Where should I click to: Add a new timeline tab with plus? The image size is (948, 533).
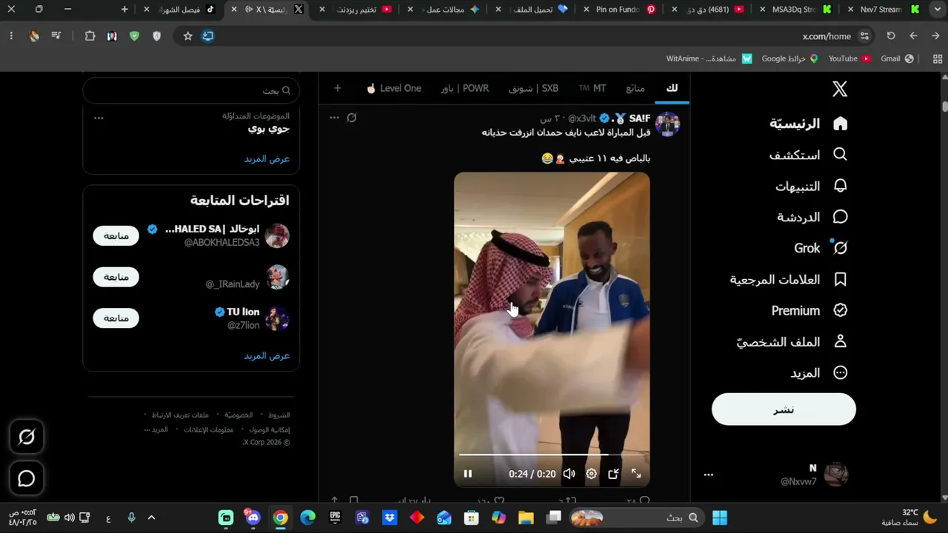[x=338, y=88]
